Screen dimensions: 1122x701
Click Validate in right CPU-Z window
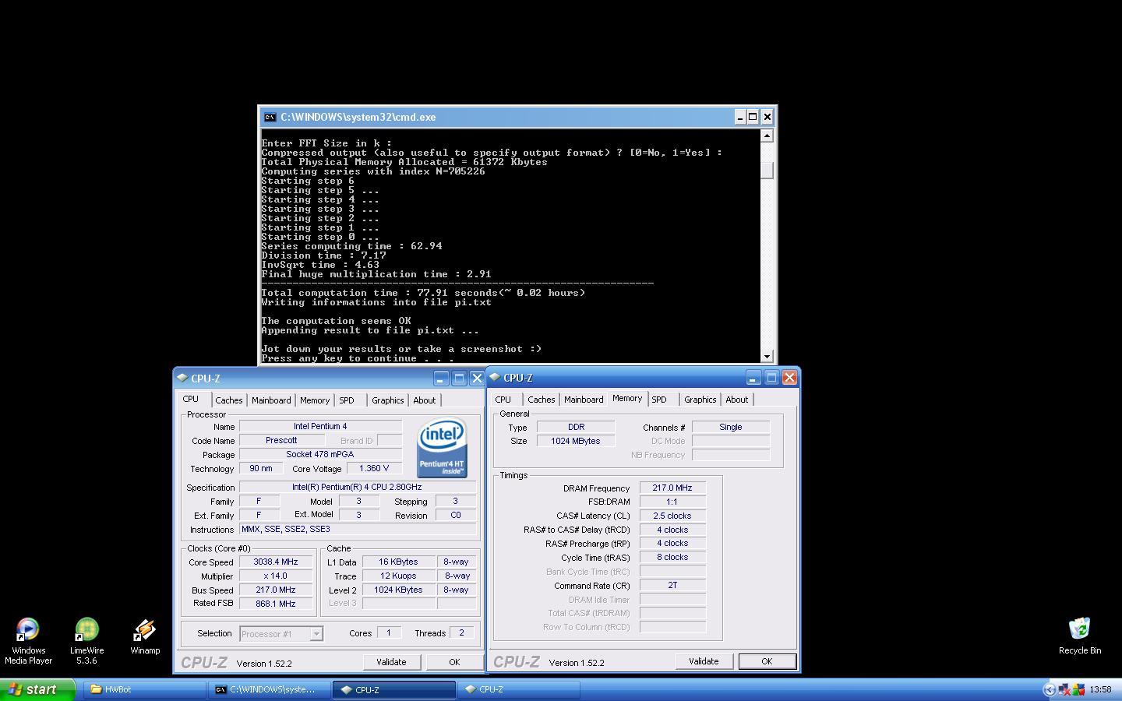coord(704,661)
